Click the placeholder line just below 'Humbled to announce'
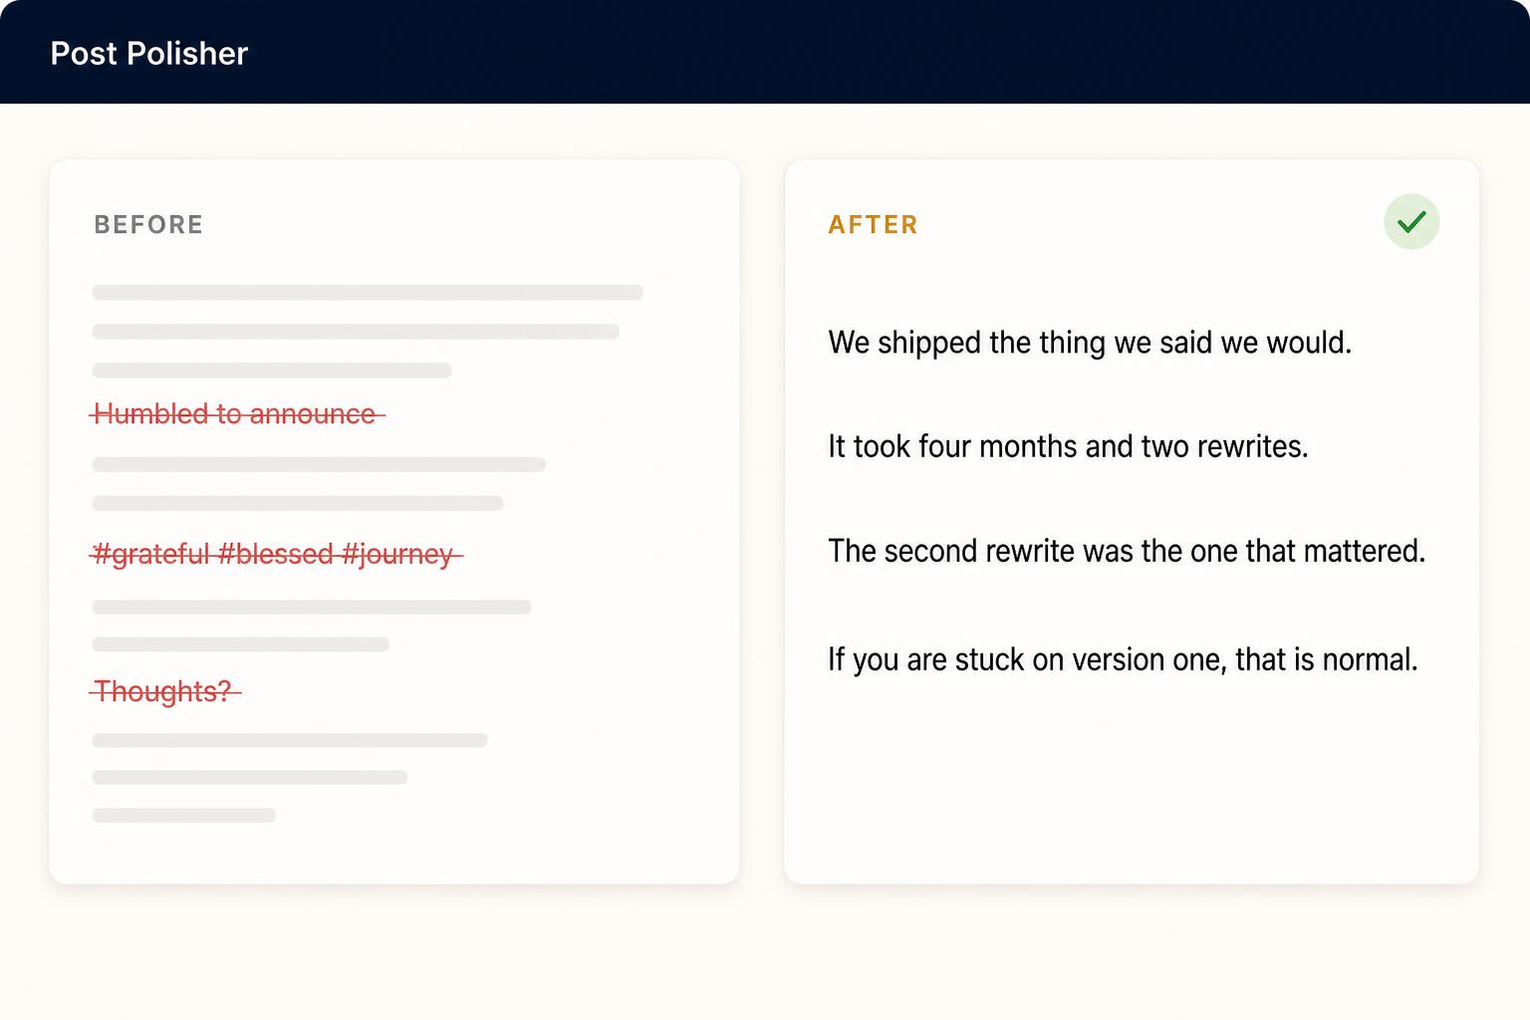 click(x=319, y=464)
